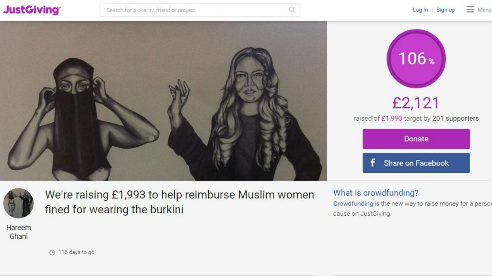
Task: Click Share on Facebook button
Action: click(x=416, y=163)
